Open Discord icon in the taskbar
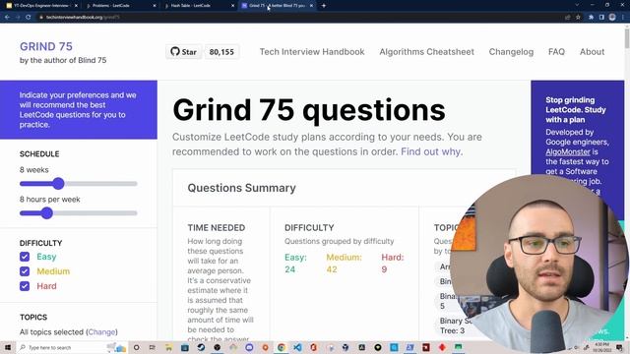Viewport: 630px width, 354px height. pos(249,347)
